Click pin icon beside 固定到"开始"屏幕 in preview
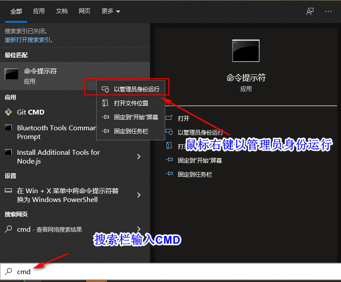This screenshot has height=282, width=341. pos(169,160)
